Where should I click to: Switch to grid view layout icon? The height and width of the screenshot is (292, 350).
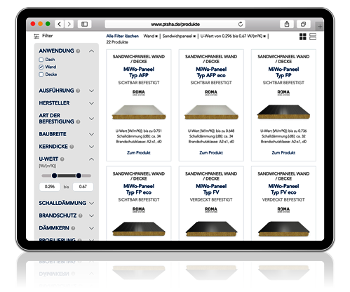(x=303, y=36)
